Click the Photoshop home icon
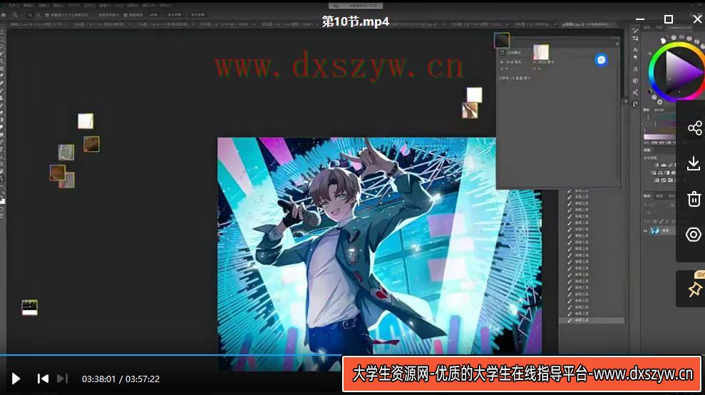The image size is (705, 395). coord(4,15)
